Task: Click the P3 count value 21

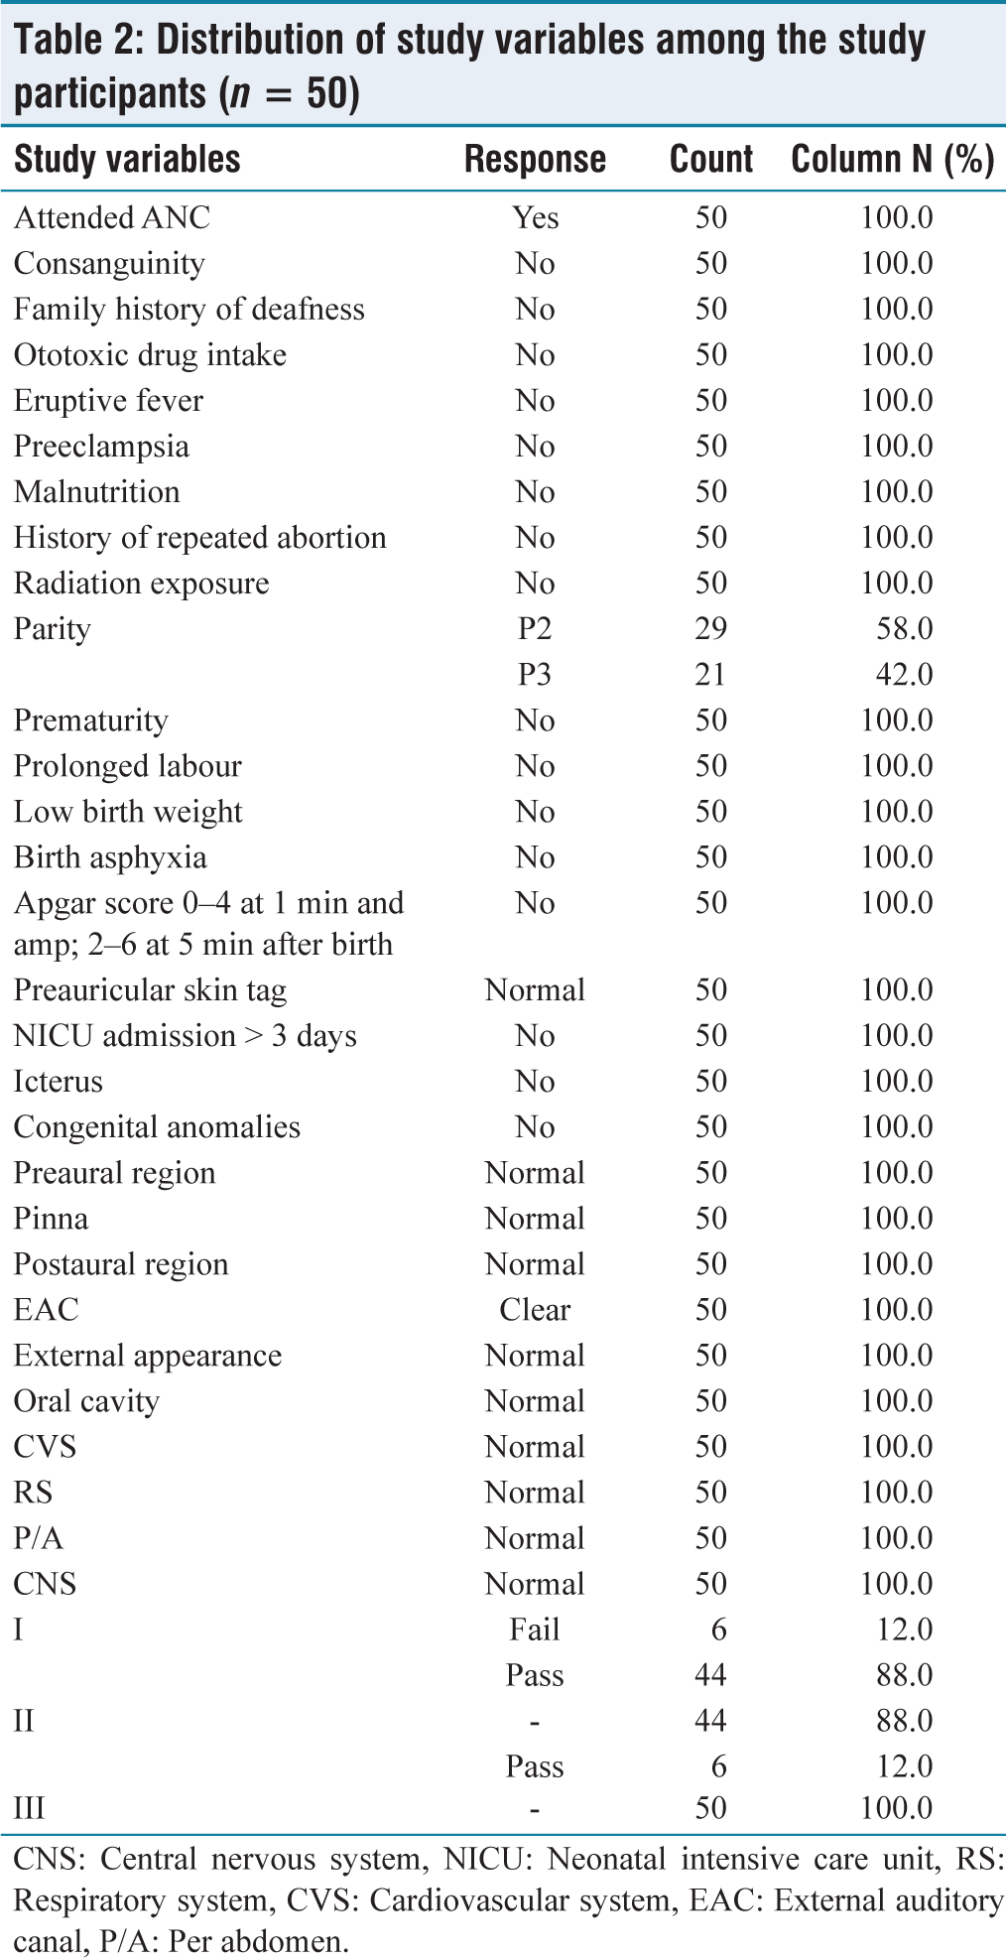Action: 710,675
